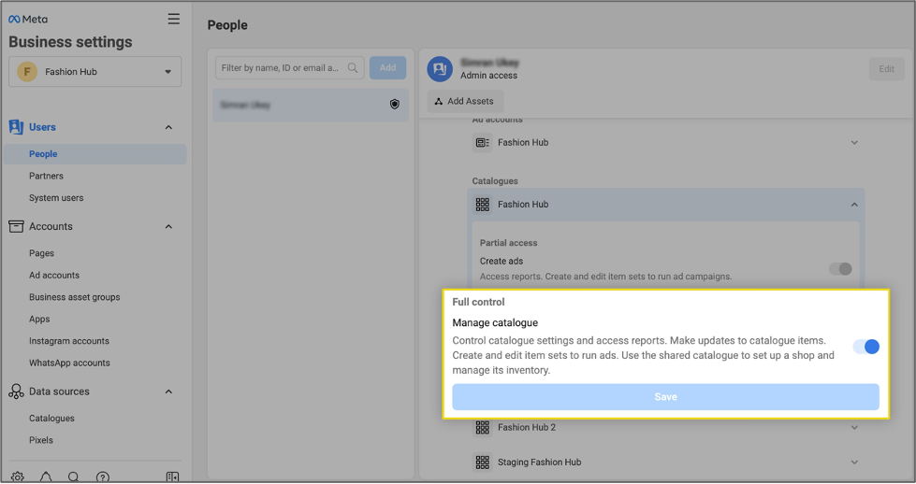
Task: Click the Staging Fashion Hub catalogue icon
Action: [x=483, y=462]
